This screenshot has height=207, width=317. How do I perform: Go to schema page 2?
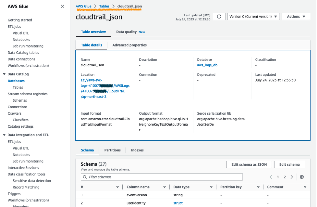(x=285, y=177)
